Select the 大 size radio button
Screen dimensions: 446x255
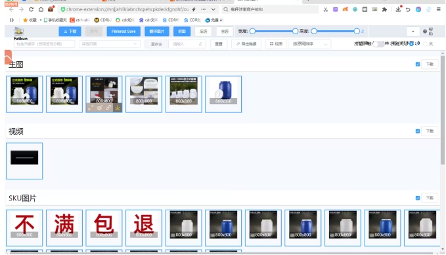425,44
